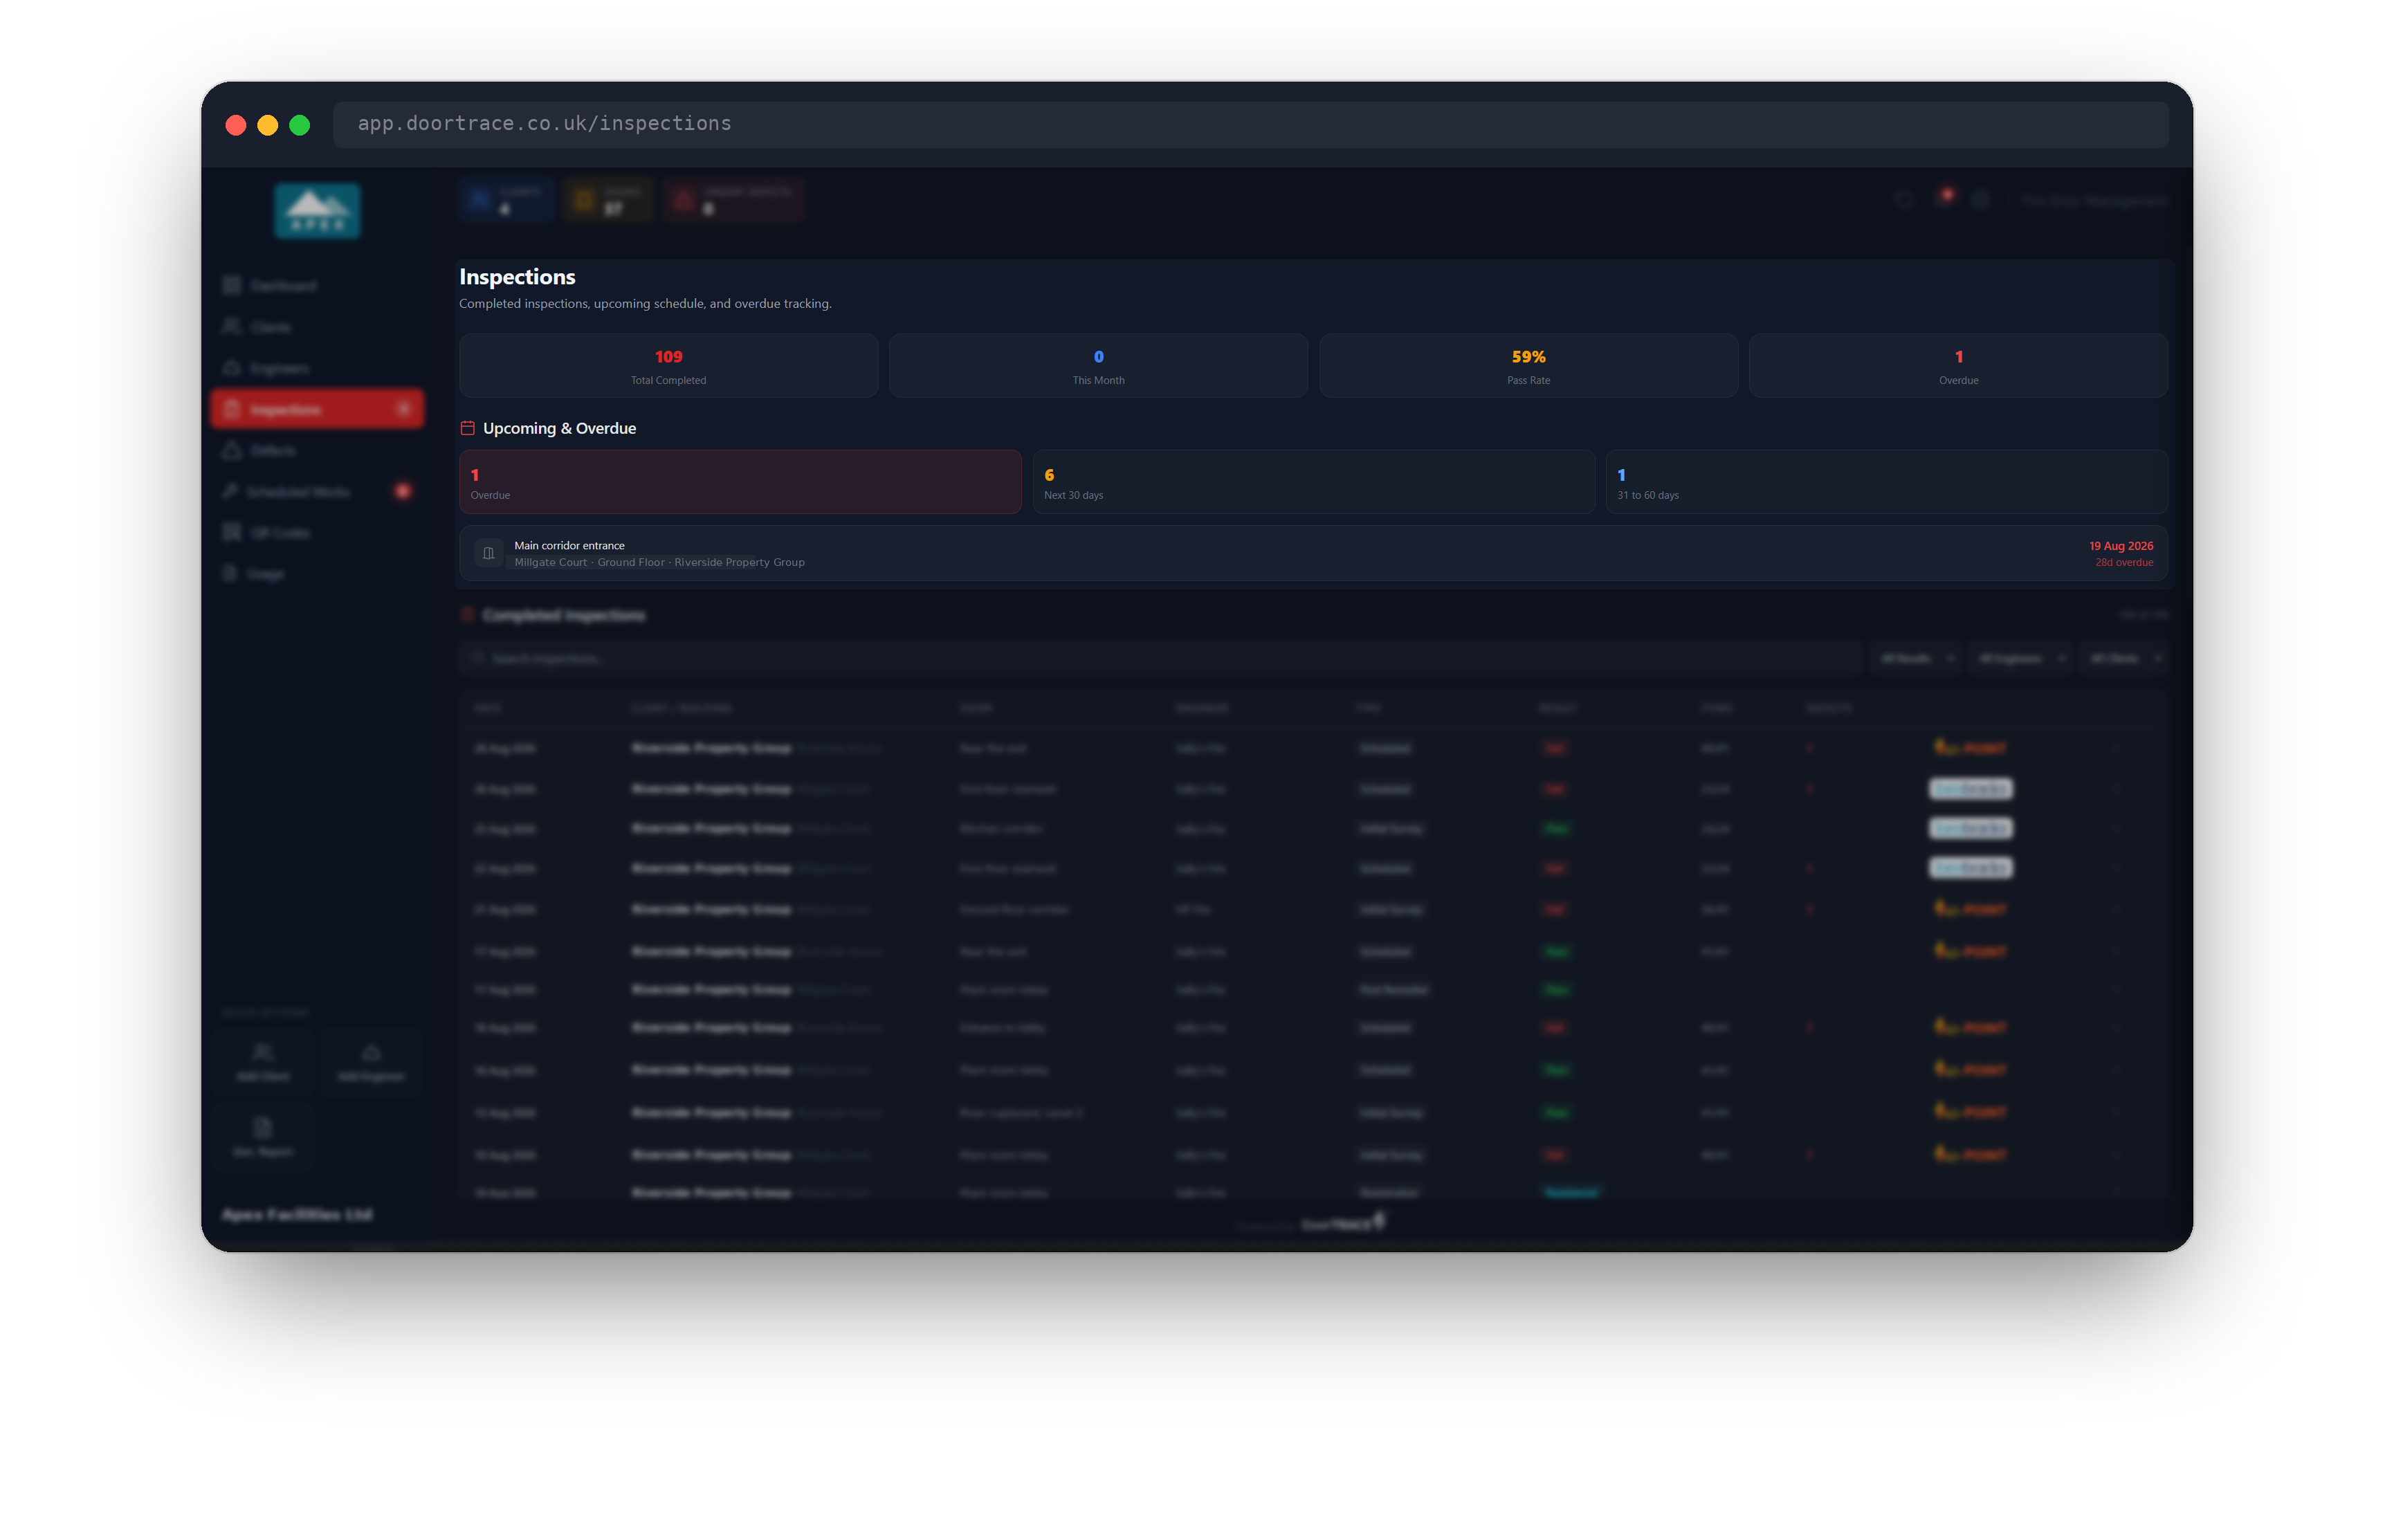This screenshot has height=1540, width=2394.
Task: Click the Urgent Defects chip in the top bar
Action: (735, 199)
